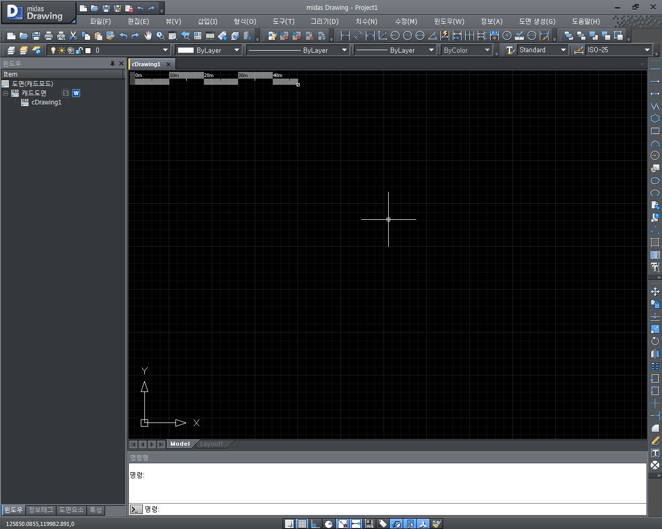Click the Zoom Window icon

pyautogui.click(x=173, y=36)
